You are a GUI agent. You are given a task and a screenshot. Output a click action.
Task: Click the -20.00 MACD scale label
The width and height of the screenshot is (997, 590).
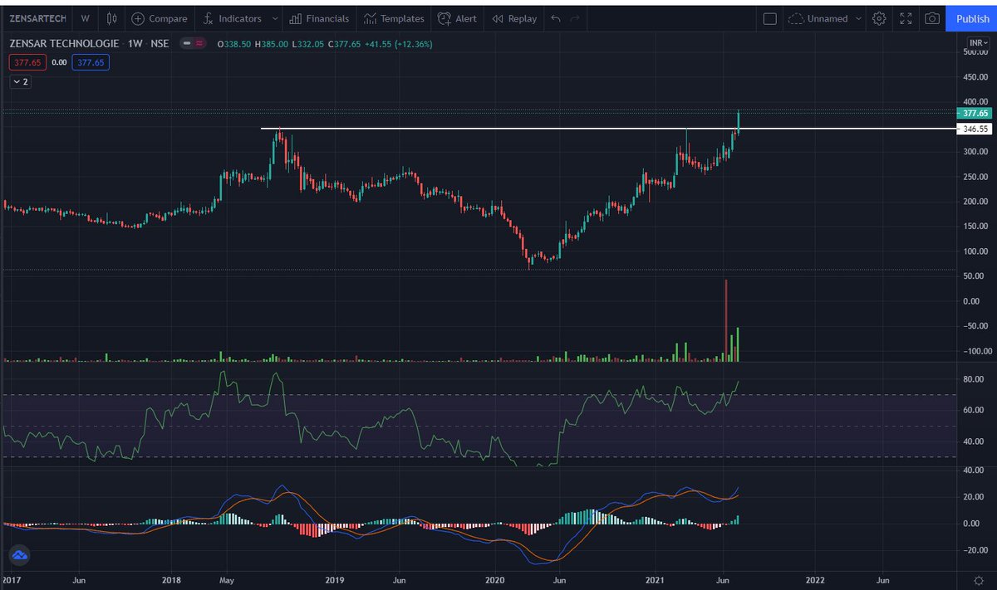click(977, 550)
